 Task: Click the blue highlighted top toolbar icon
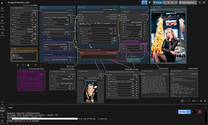(144, 3)
